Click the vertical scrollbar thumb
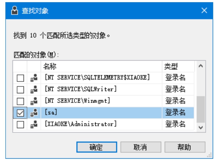Screen dimensions: 220x167 point(201,108)
